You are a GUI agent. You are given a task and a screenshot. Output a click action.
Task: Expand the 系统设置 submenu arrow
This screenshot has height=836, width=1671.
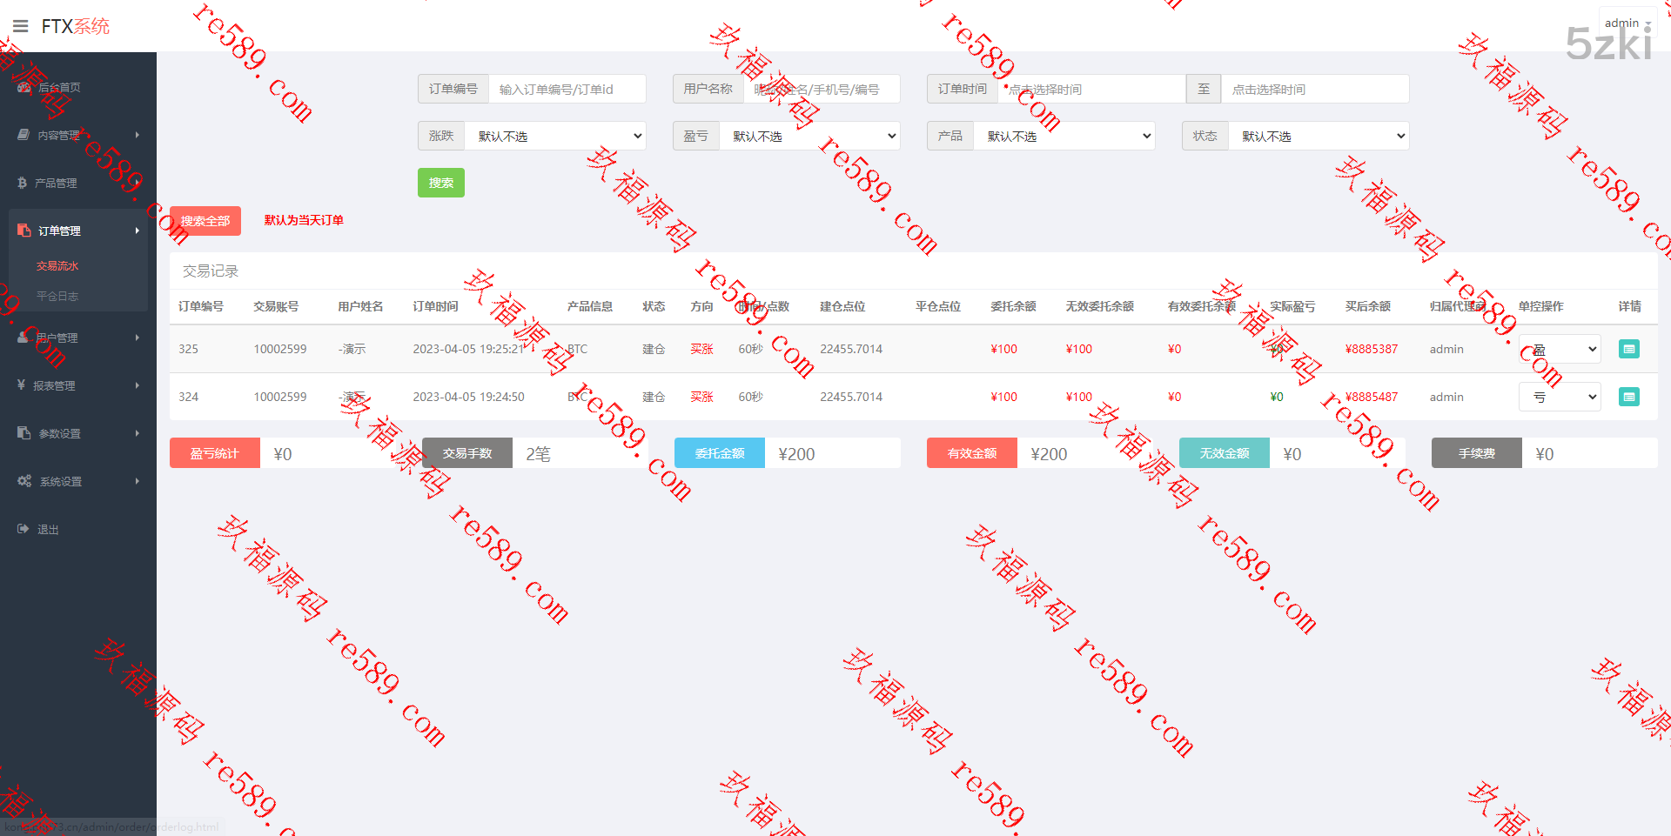point(138,481)
